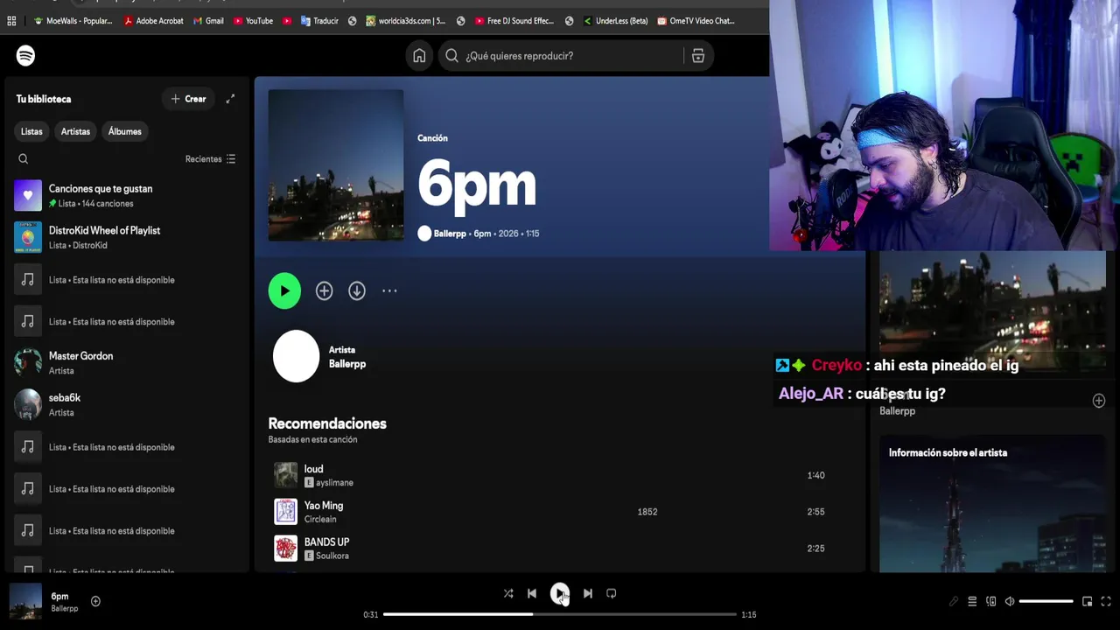Add artist in right panel plus icon
This screenshot has width=1120, height=630.
point(1099,401)
